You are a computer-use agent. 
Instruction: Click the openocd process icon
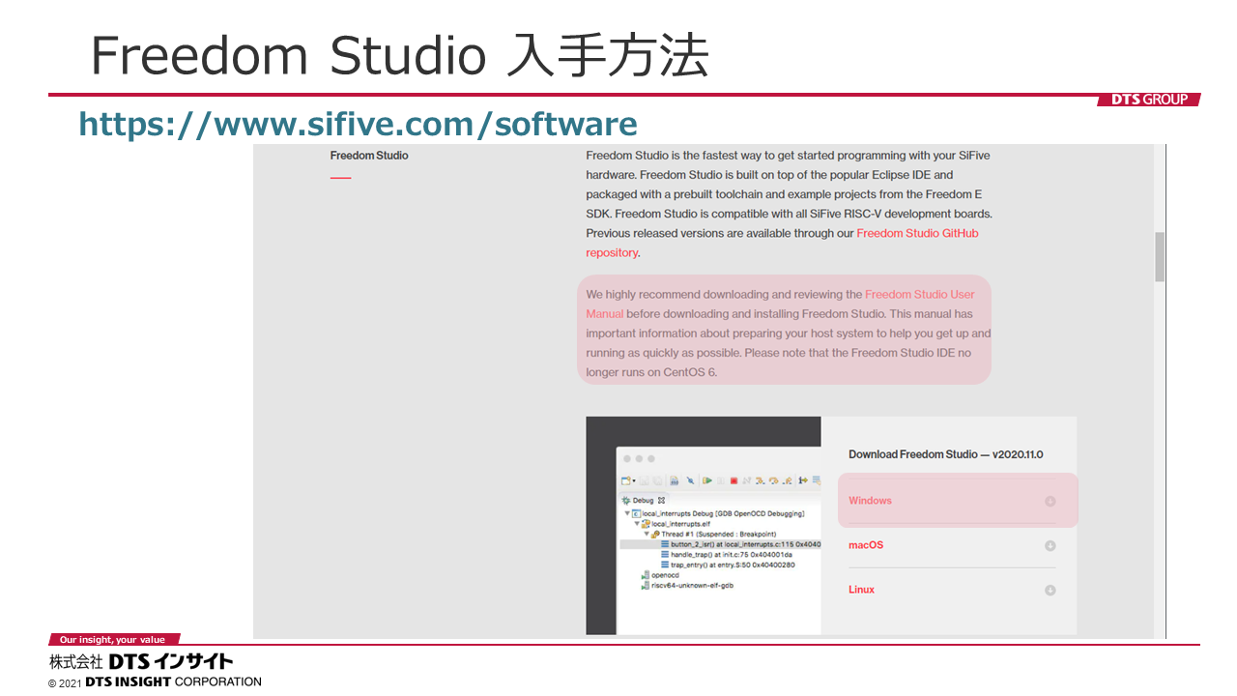(646, 575)
